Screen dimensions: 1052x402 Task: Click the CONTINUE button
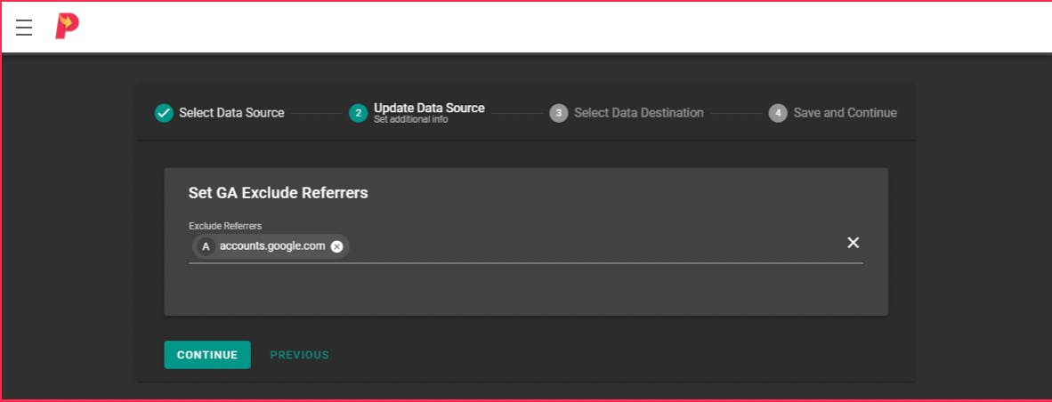pos(207,355)
